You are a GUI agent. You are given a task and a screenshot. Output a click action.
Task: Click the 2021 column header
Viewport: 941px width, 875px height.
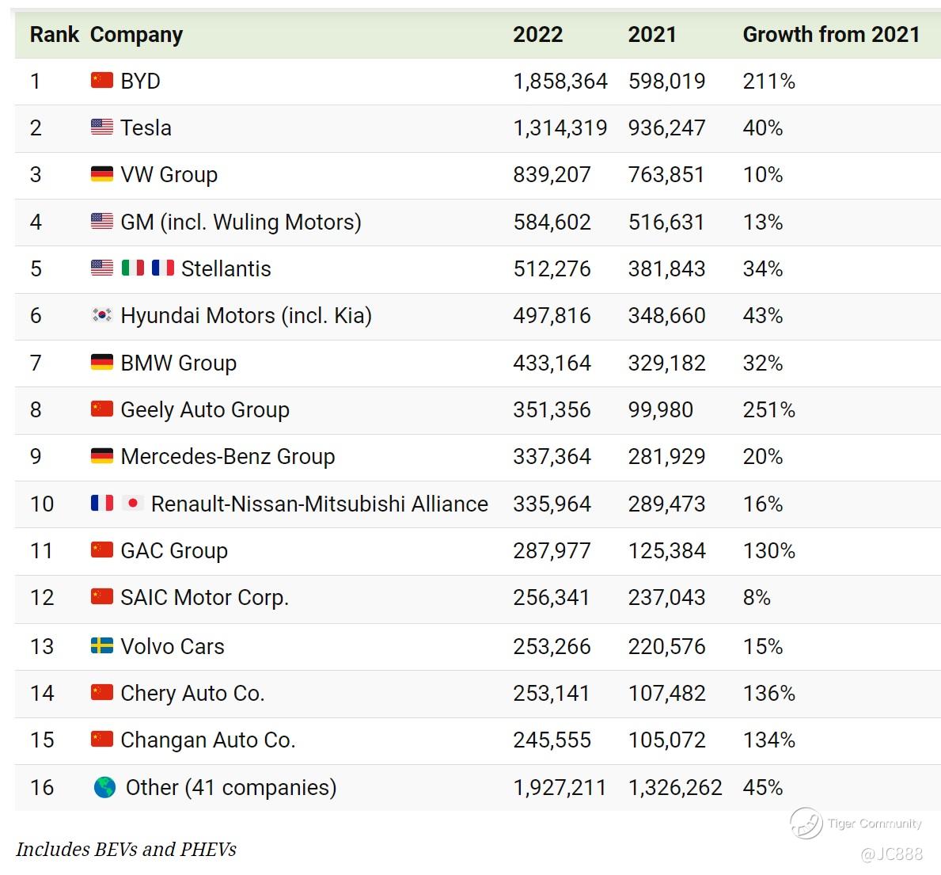652,34
